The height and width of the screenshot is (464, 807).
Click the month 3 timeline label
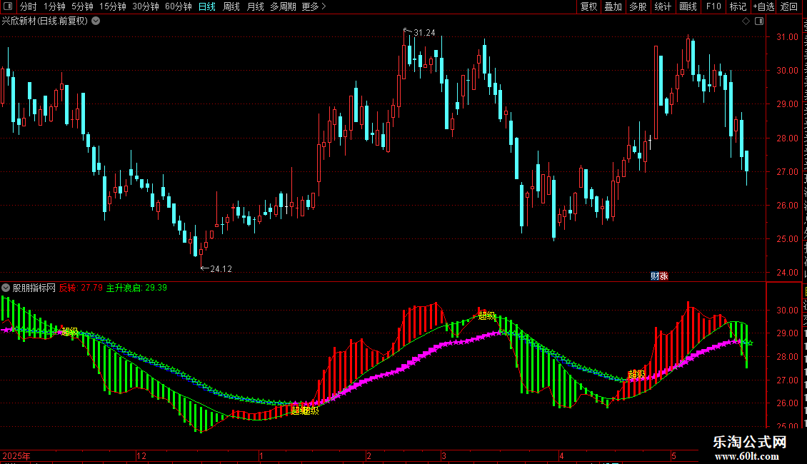point(443,455)
